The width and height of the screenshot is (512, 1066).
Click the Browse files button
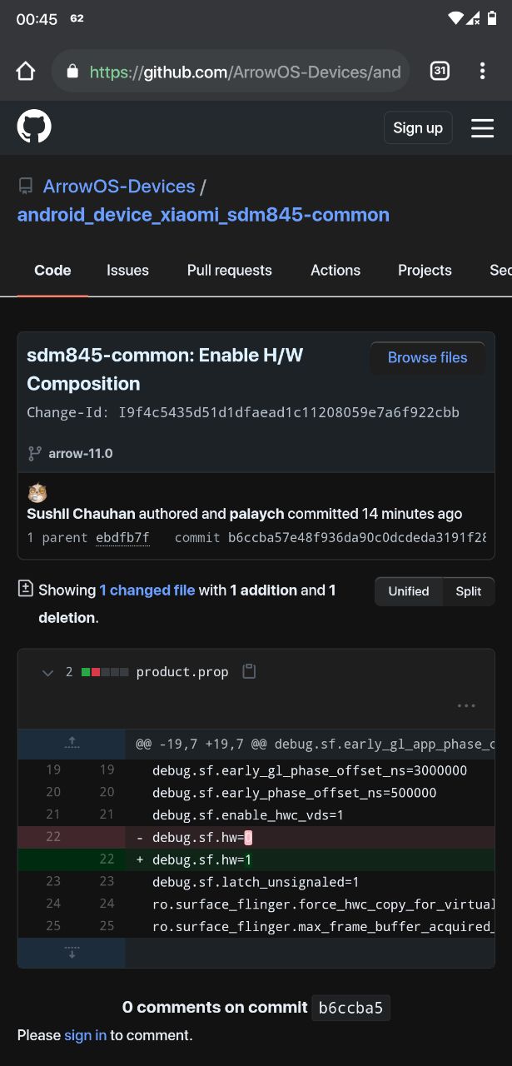(x=428, y=357)
